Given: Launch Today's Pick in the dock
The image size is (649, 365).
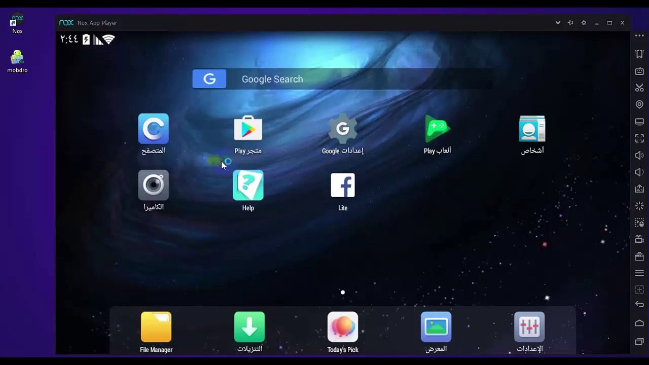Looking at the screenshot, I should [343, 327].
